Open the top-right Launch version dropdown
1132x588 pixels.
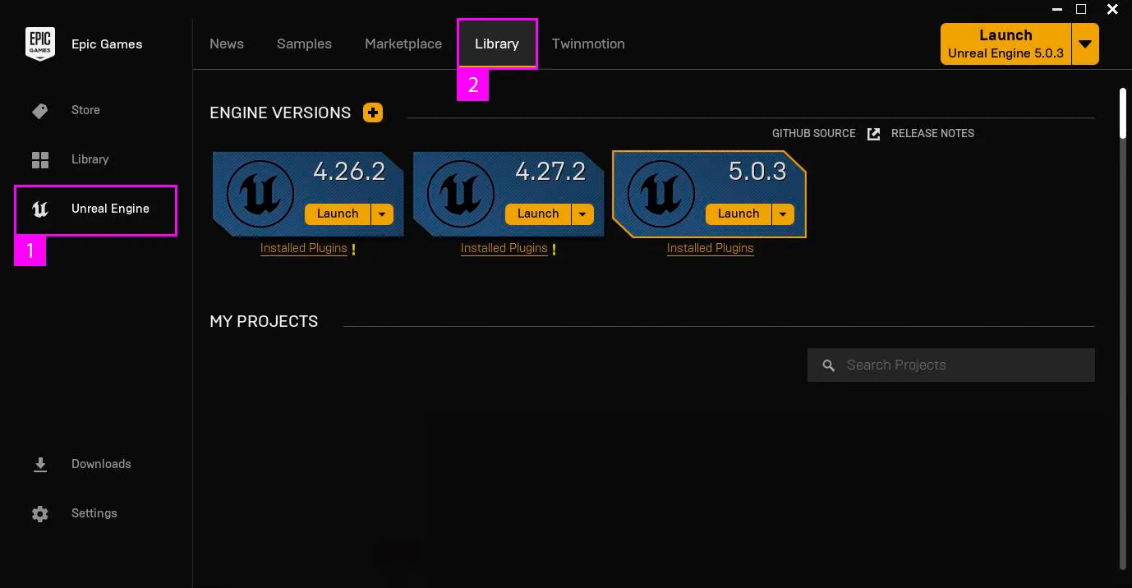point(1085,44)
